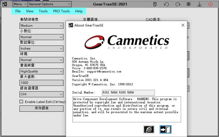219x137 pixels.
Task: Click the copyright warning text box
Action: tap(127, 109)
